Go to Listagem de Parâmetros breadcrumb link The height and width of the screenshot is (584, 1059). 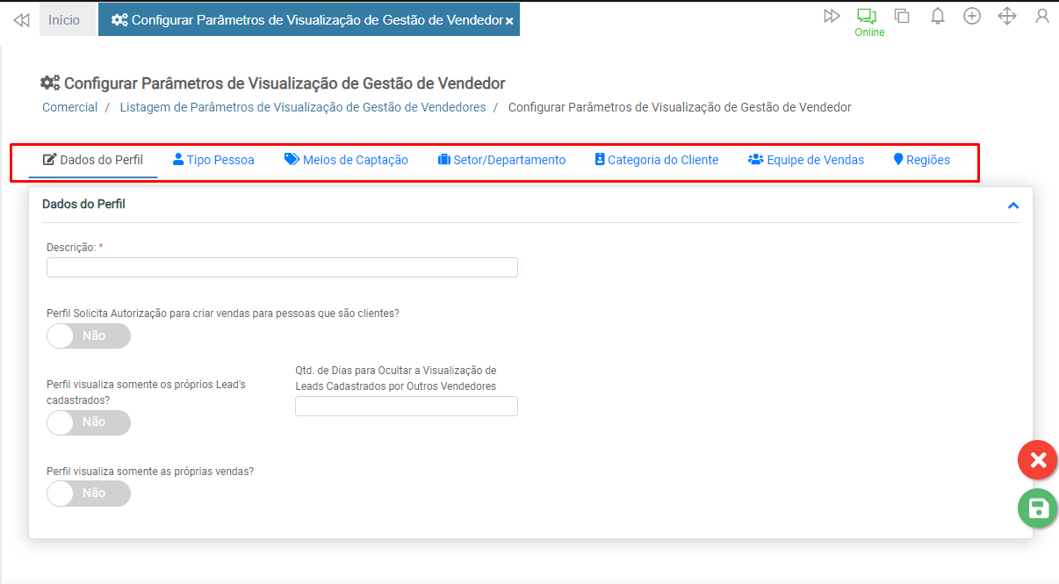[x=302, y=107]
